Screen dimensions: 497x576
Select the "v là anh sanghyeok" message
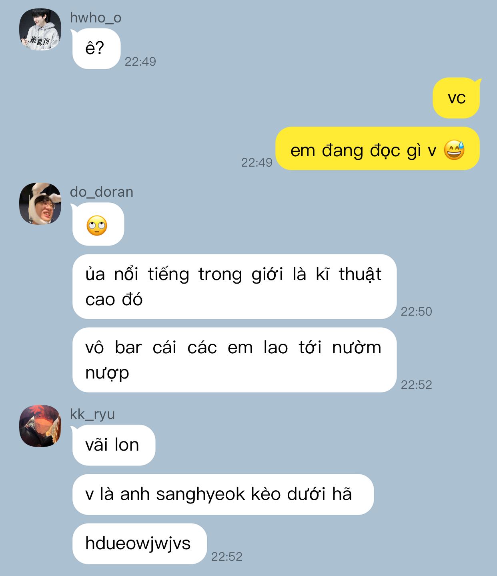[x=223, y=495]
